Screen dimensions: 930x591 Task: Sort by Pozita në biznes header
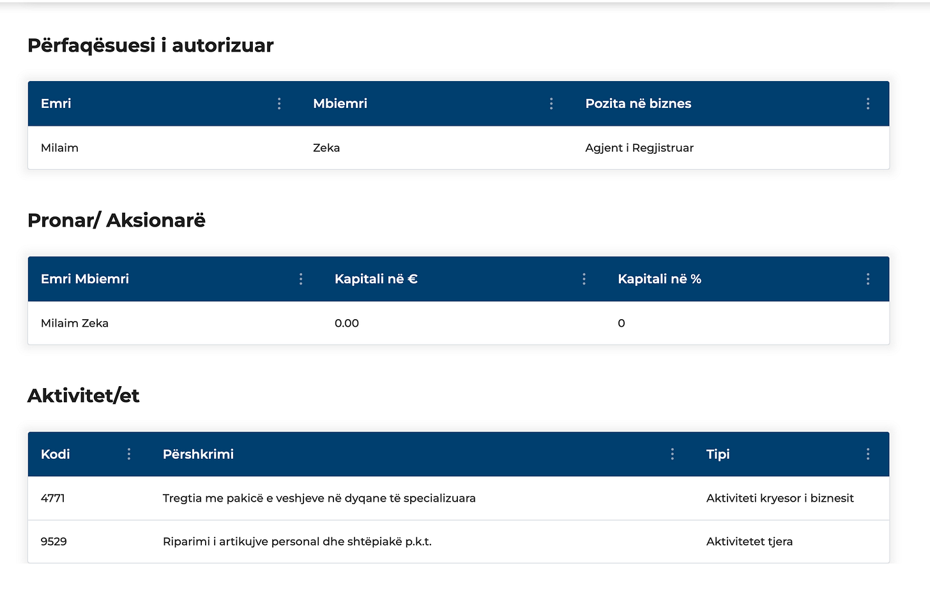[638, 103]
